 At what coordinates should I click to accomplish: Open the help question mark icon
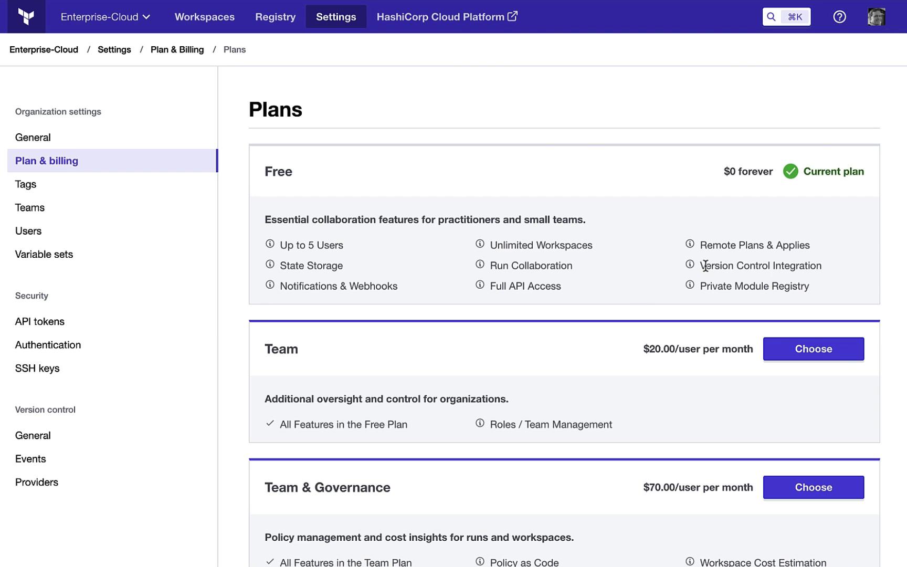point(839,17)
